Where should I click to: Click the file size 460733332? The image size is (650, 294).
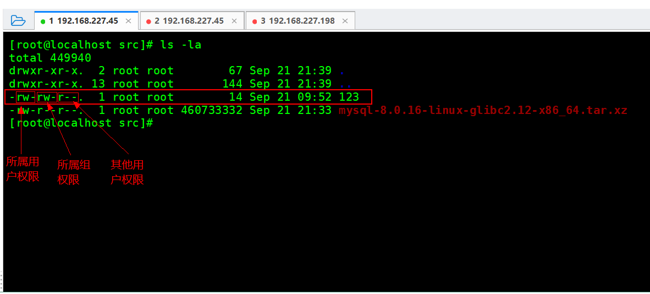pos(211,111)
